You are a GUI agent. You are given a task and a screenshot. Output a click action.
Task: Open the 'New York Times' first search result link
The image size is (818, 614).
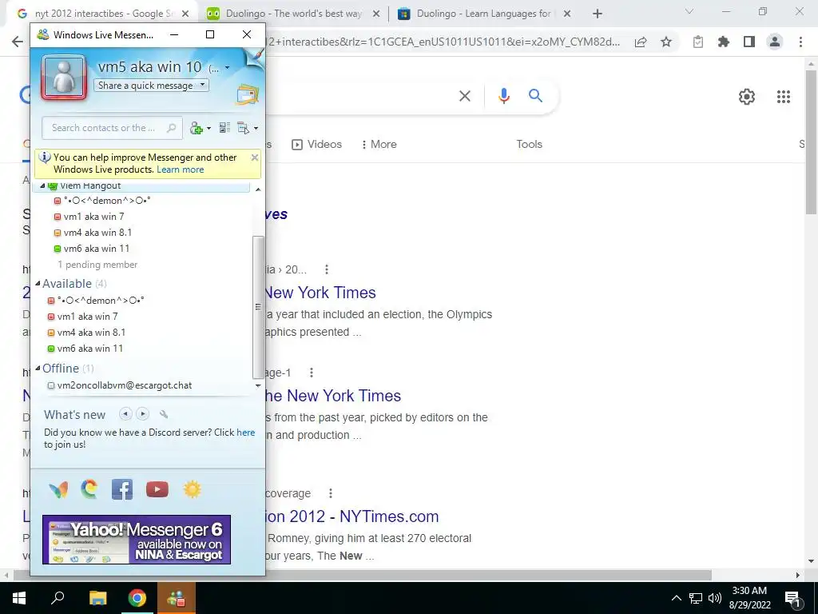[320, 293]
